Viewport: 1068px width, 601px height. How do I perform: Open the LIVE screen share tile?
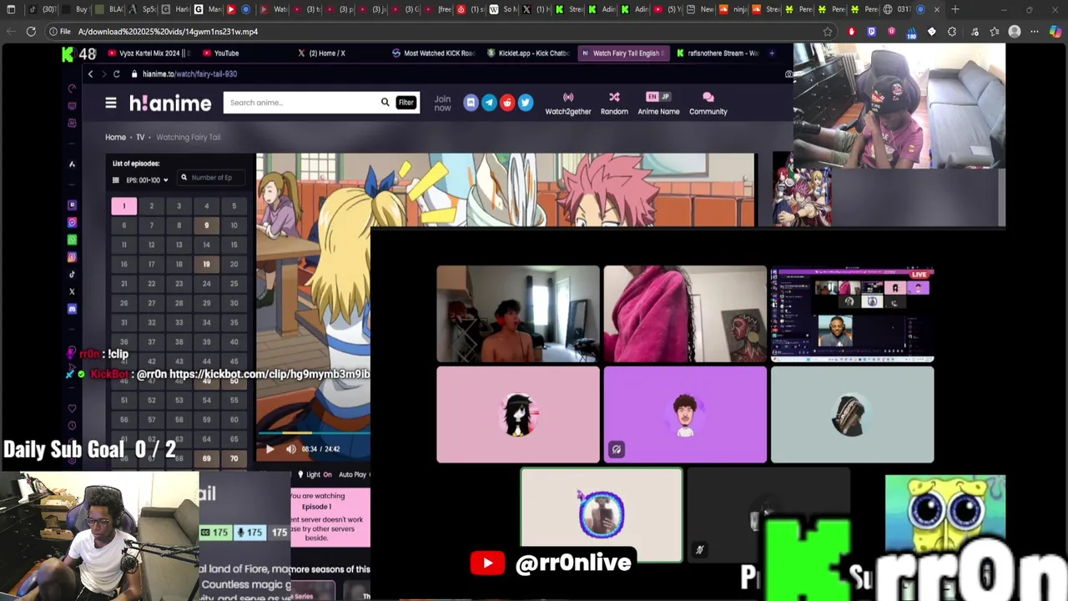click(852, 314)
